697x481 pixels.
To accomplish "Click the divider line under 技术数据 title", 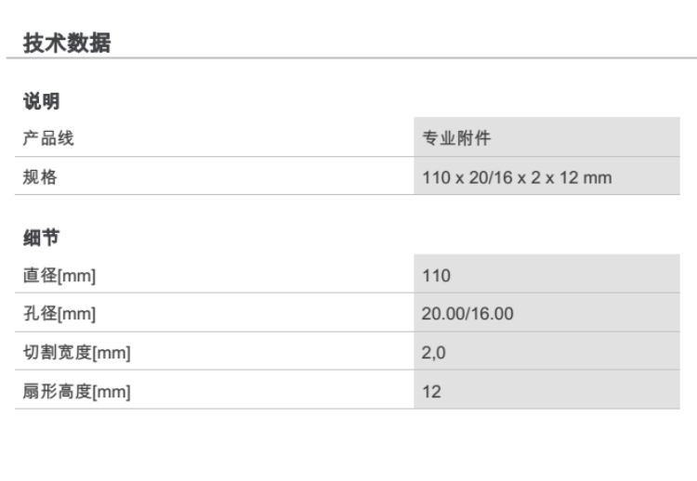I will tap(348, 58).
